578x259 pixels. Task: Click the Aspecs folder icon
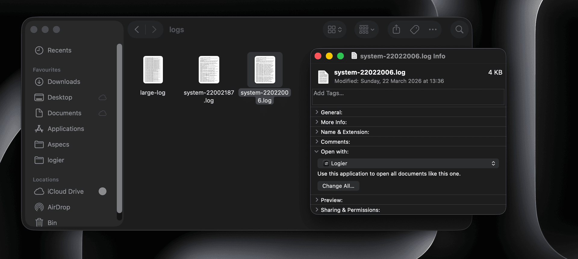[39, 144]
